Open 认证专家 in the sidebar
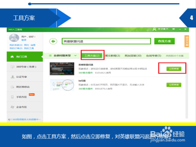The image size is (196, 147). 25,77
